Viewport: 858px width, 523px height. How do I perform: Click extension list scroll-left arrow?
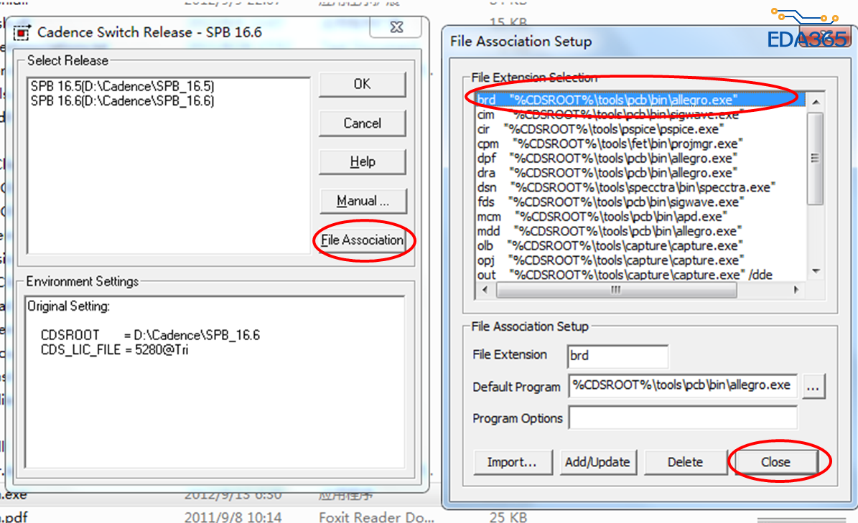point(485,290)
